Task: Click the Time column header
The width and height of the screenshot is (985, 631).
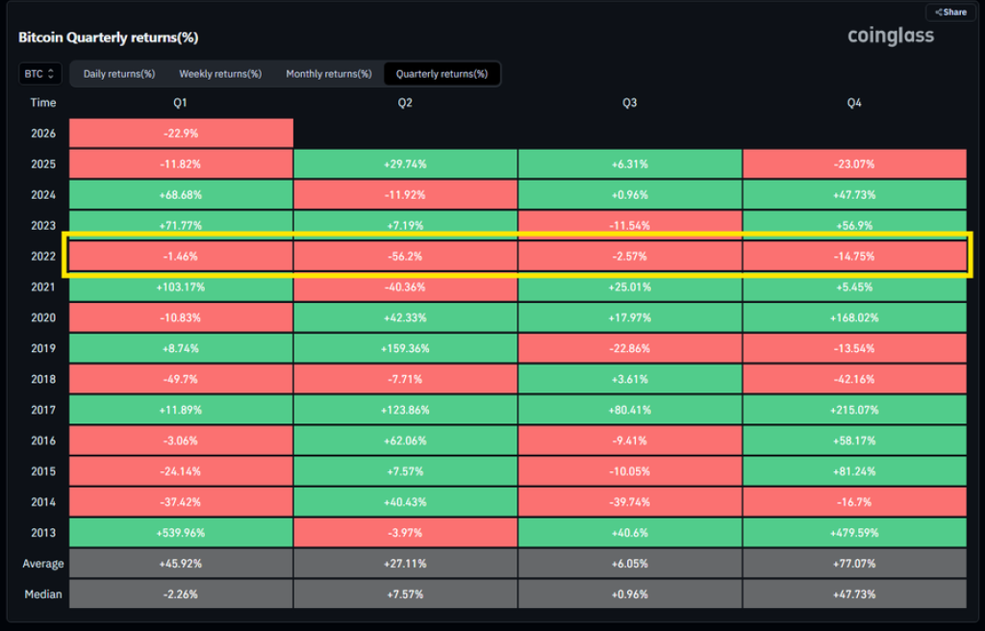Action: click(43, 103)
